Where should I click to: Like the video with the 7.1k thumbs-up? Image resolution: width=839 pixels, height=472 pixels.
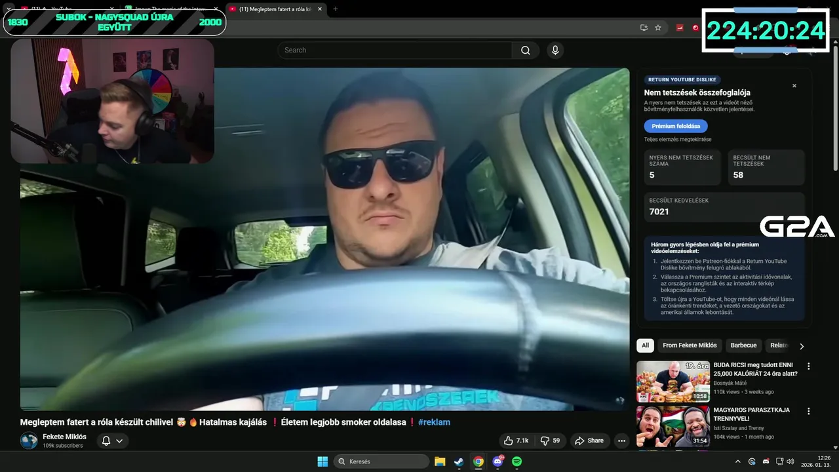point(516,441)
